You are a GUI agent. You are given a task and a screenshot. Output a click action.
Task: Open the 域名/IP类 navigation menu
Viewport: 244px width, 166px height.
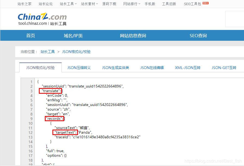[73, 36]
